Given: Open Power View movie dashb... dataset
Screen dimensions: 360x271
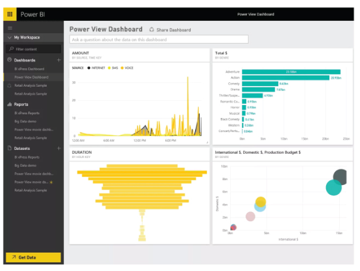Looking at the screenshot, I should tap(34, 174).
